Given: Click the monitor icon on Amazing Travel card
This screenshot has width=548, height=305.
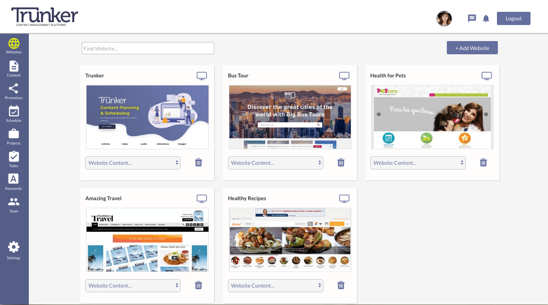Looking at the screenshot, I should [201, 199].
